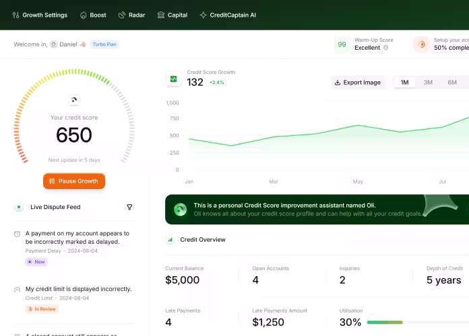469x336 pixels.
Task: Go to the Boost section
Action: click(x=93, y=15)
